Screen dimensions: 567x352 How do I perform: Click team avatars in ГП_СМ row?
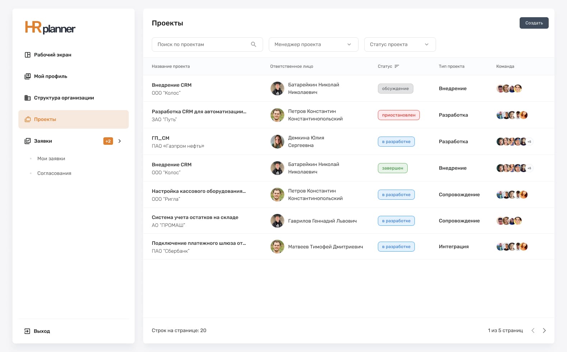click(515, 142)
